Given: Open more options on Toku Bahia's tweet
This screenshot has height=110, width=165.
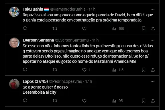Looking at the screenshot, I should click(152, 9).
